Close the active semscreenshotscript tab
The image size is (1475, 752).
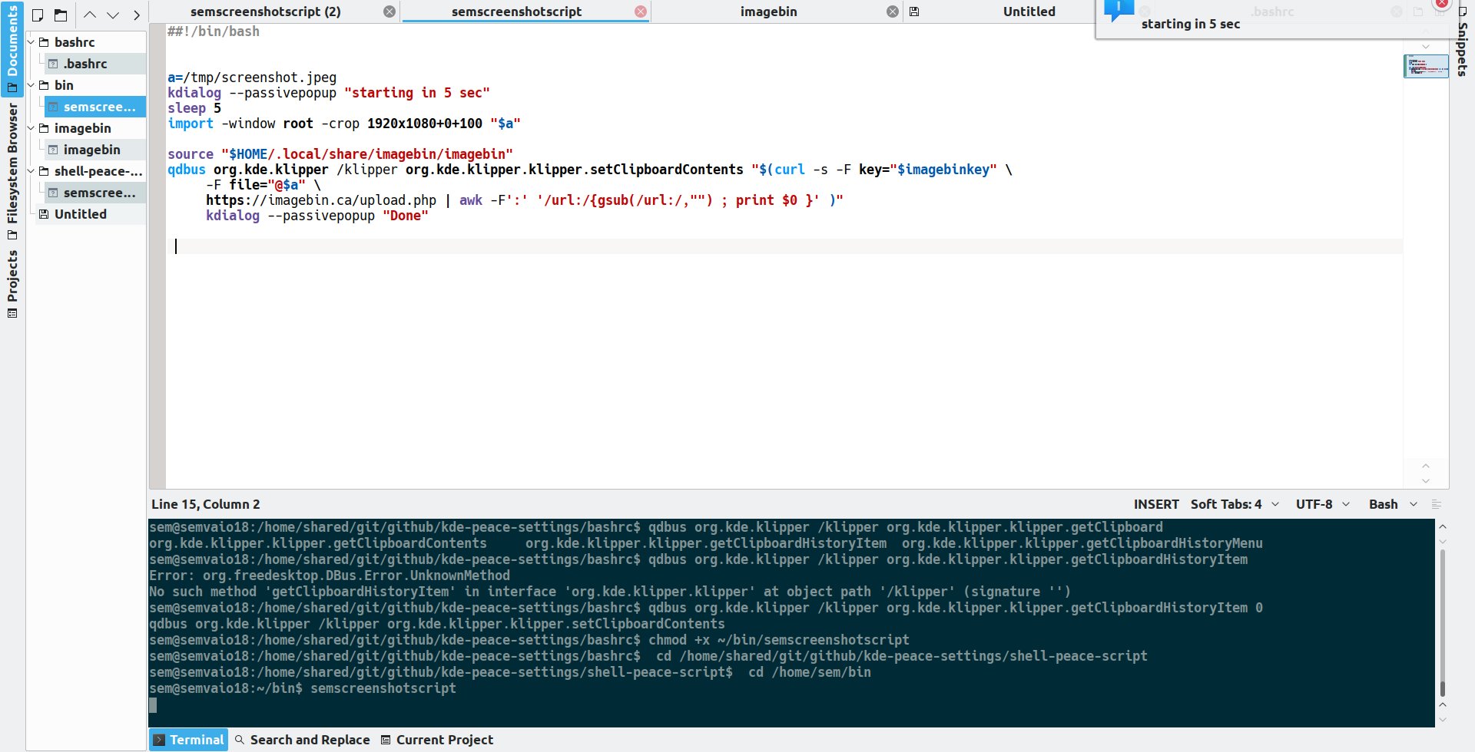tap(641, 12)
